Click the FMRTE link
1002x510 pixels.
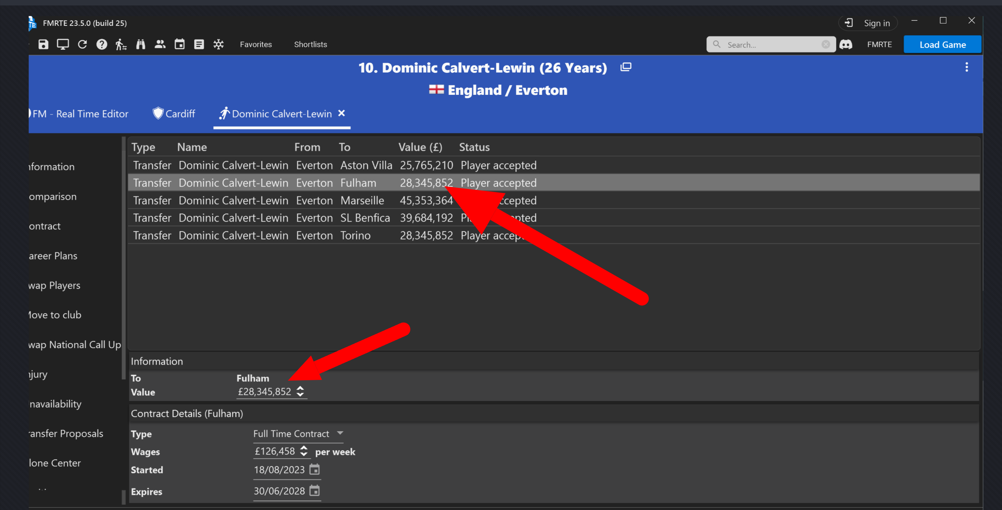click(879, 44)
